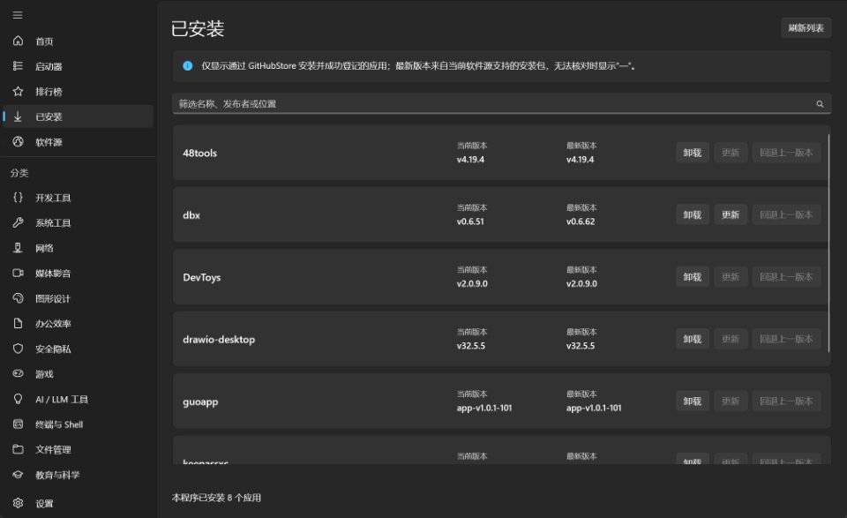
Task: Click the search magnifier icon in filter box
Action: point(820,104)
